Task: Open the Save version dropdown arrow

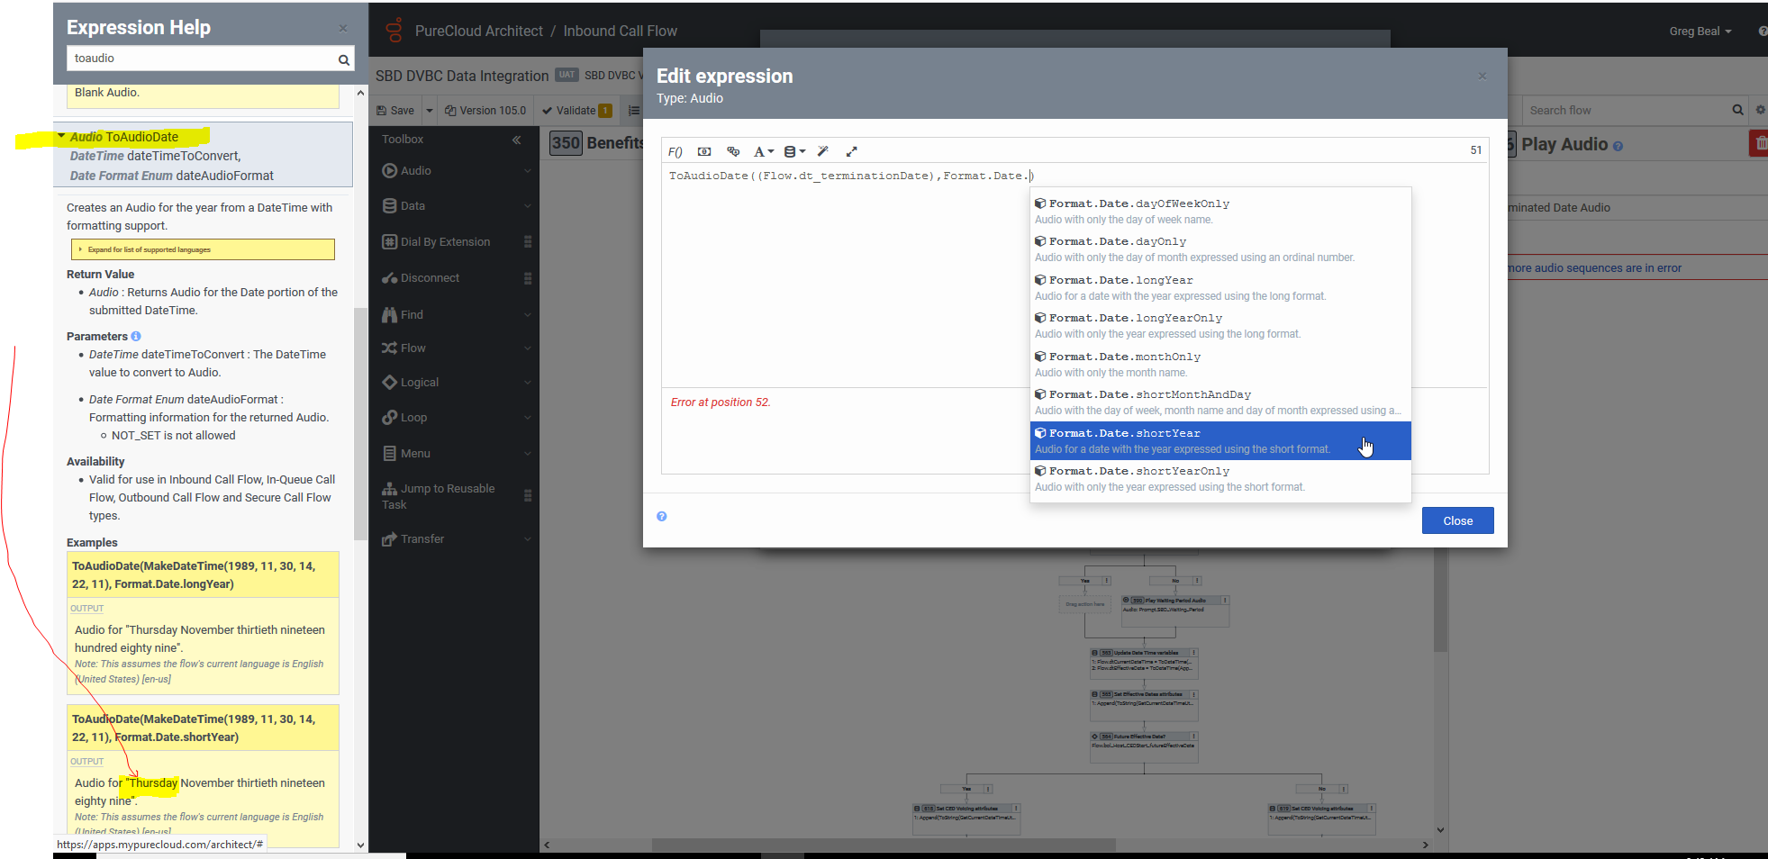Action: point(429,110)
